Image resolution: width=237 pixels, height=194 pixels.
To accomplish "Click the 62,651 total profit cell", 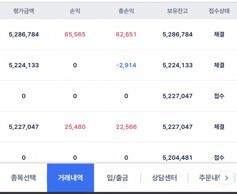I will [x=126, y=34].
